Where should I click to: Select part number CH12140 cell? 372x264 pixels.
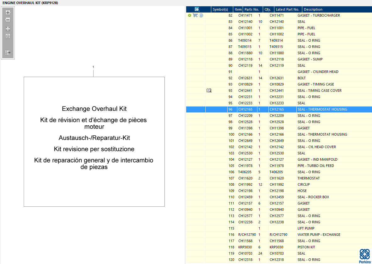tap(245, 22)
